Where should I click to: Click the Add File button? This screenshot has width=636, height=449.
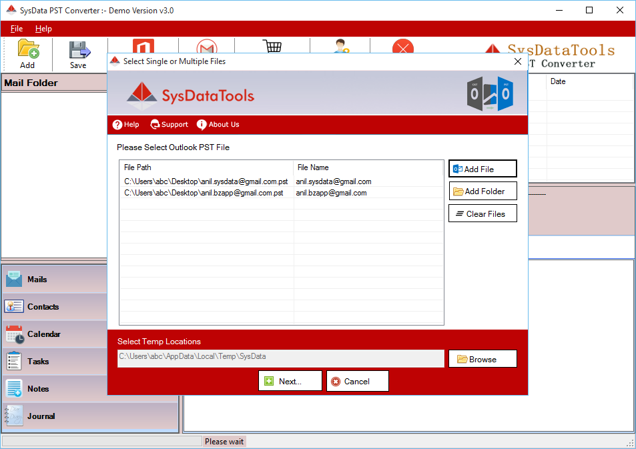483,169
